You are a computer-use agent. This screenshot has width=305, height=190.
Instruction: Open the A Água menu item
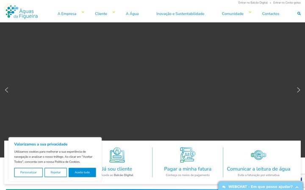132,14
